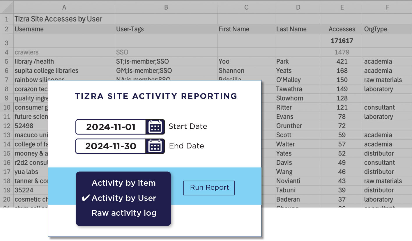Click the Start Date field showing 2024-11-01
Image resolution: width=412 pixels, height=241 pixels.
pyautogui.click(x=111, y=127)
